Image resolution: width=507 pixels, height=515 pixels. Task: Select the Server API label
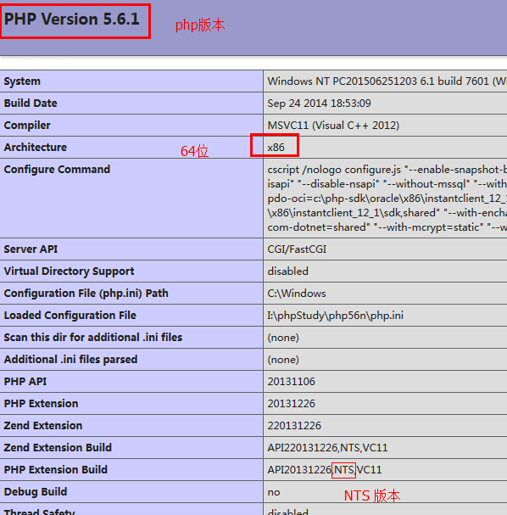tap(31, 249)
